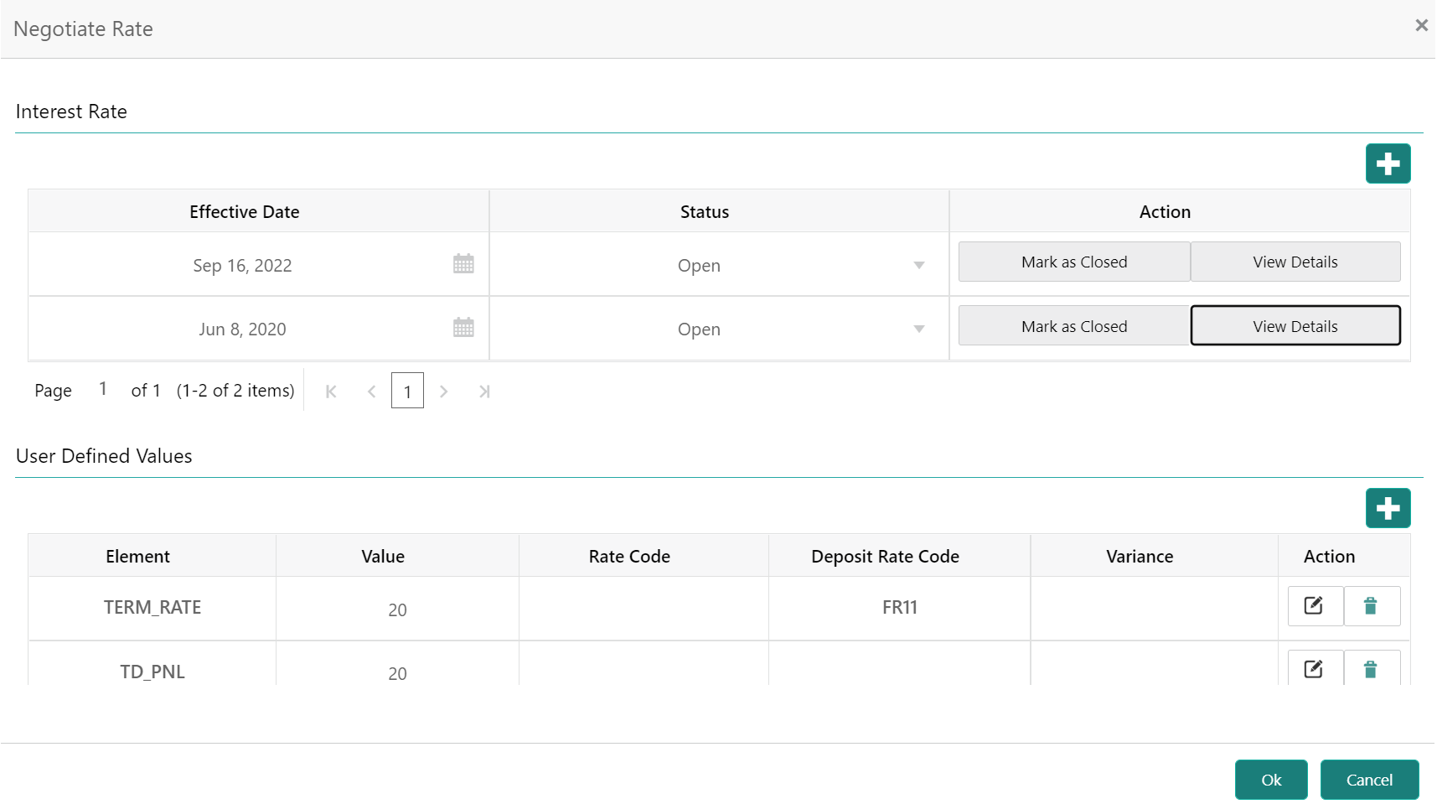This screenshot has height=804, width=1437.
Task: Go to next page of interest rates
Action: pyautogui.click(x=444, y=392)
